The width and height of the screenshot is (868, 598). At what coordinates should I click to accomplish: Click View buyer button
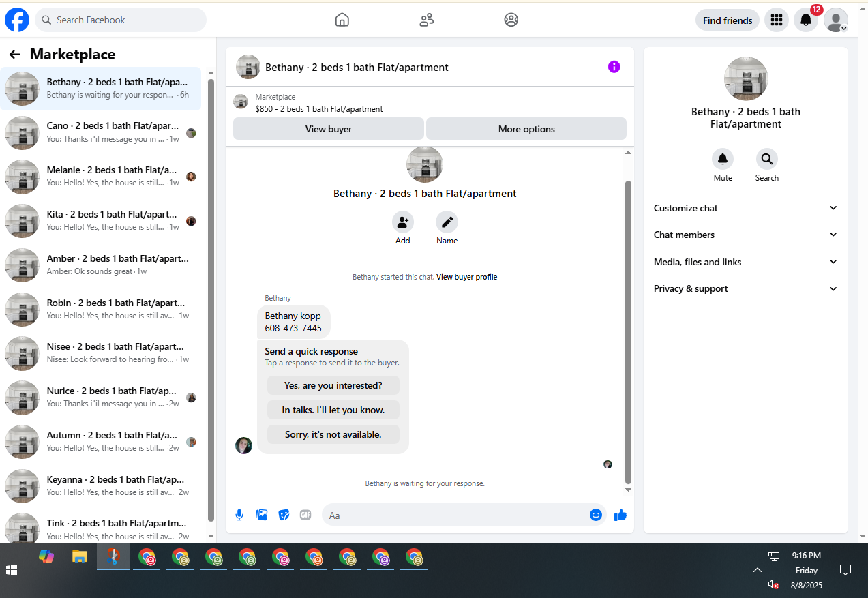pos(329,129)
